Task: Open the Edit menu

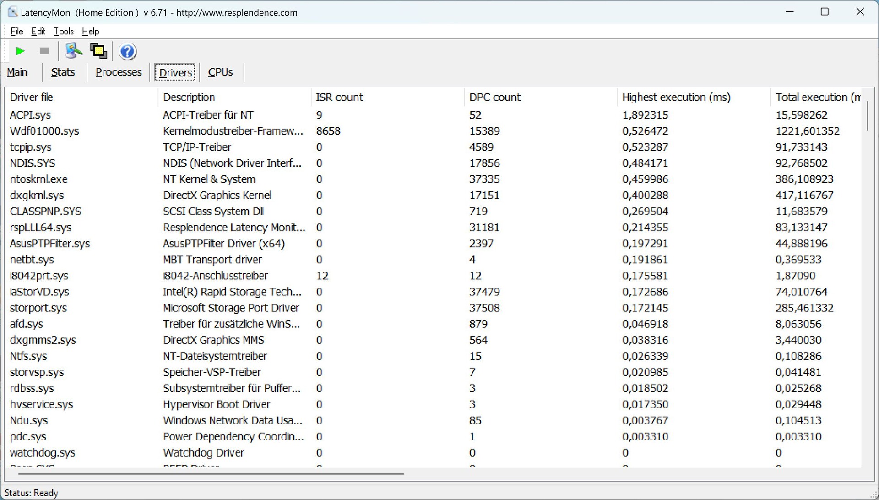Action: (38, 31)
